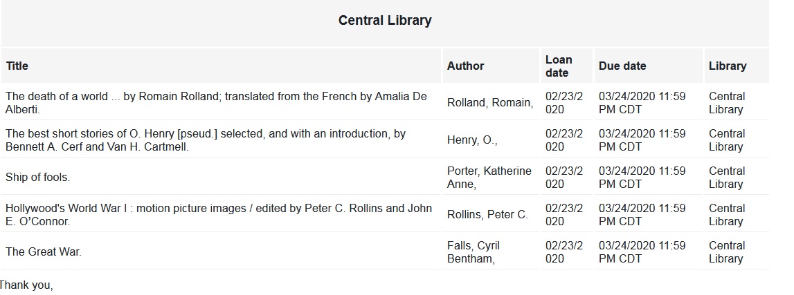Click the Title column header
This screenshot has width=794, height=295.
coord(17,66)
